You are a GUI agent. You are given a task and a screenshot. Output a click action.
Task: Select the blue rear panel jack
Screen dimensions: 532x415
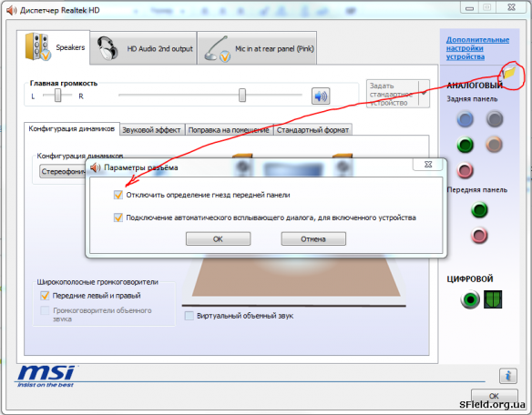(465, 119)
